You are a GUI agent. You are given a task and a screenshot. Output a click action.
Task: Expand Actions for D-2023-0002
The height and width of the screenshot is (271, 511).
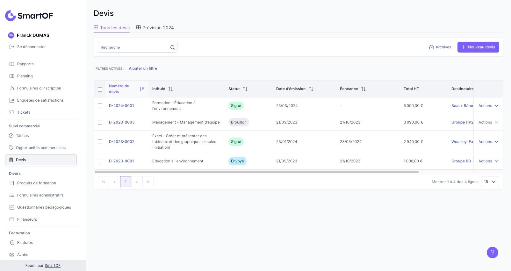tap(488, 142)
